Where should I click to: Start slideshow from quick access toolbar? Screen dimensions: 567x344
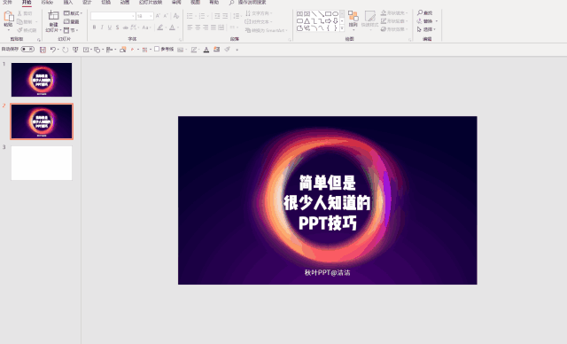75,50
